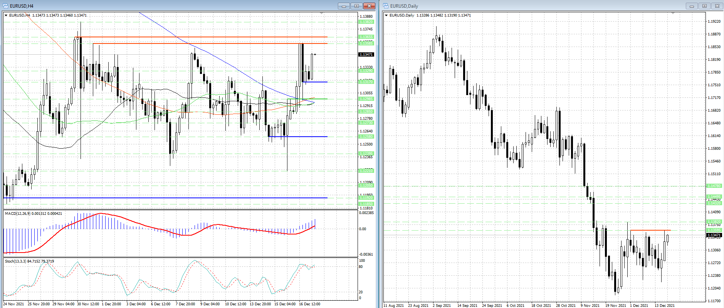The image size is (724, 308).
Task: Activate the EURUSD,Daily window title bar
Action: (539, 6)
